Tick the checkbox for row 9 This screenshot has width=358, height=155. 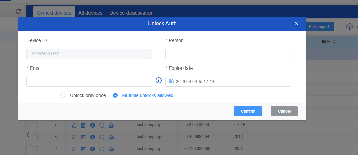click(x=35, y=149)
